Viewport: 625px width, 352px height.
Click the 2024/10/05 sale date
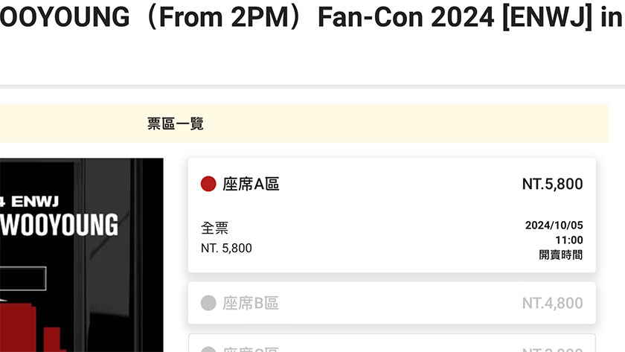tap(554, 225)
